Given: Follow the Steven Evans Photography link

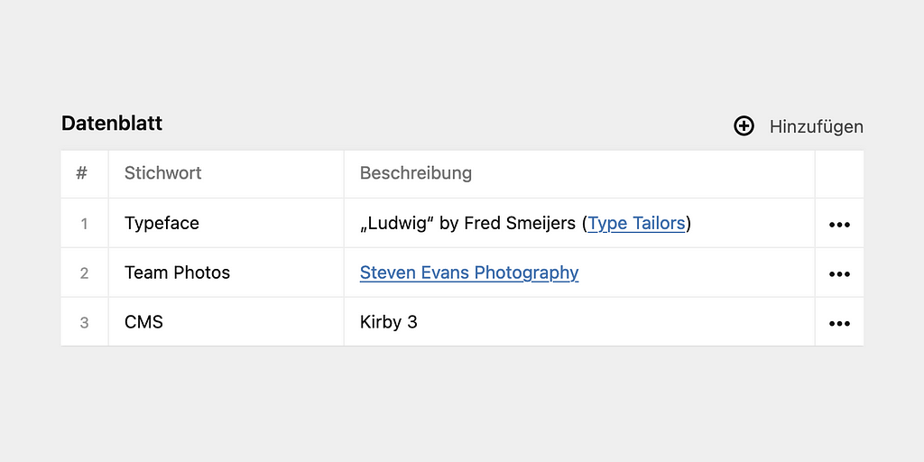Looking at the screenshot, I should coord(469,273).
